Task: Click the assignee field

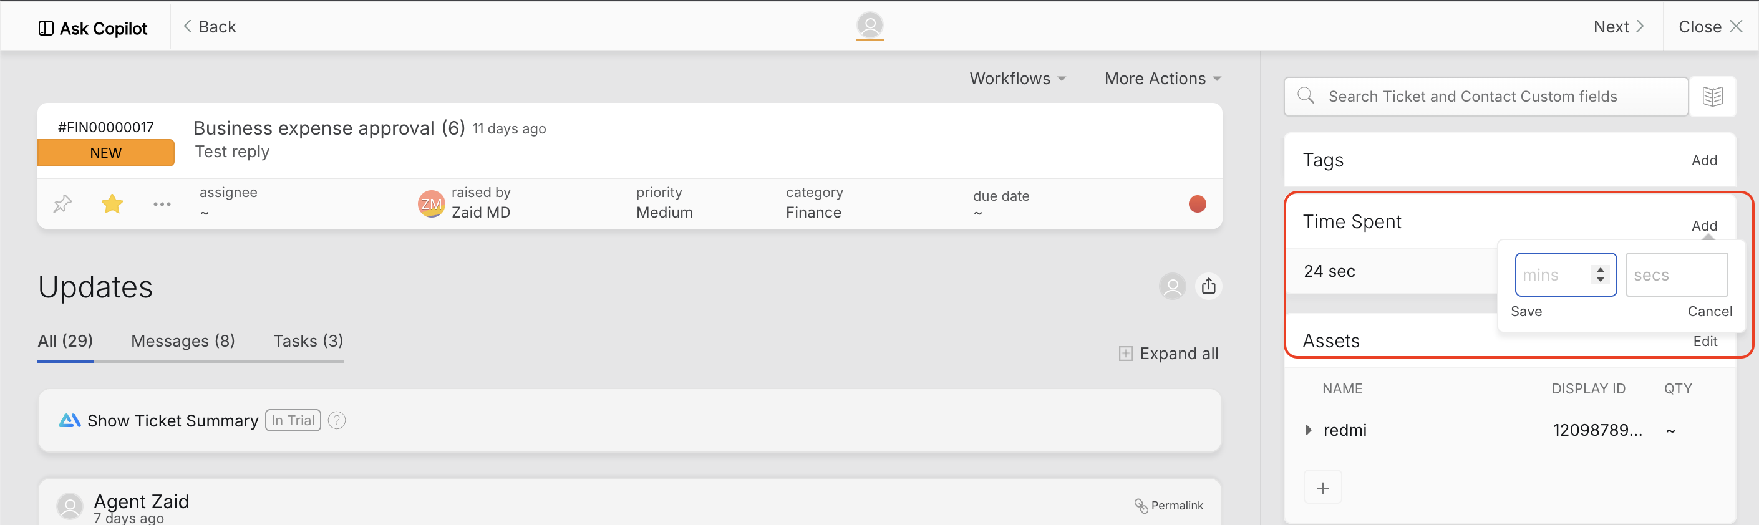Action: pyautogui.click(x=228, y=202)
